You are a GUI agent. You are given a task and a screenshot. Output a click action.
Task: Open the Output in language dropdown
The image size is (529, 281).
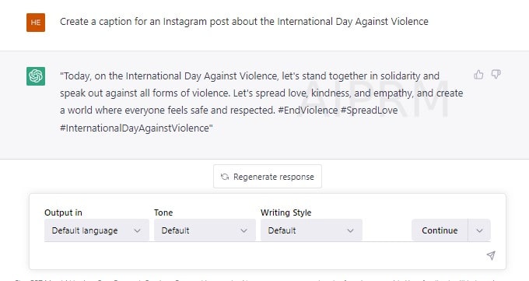pos(96,230)
